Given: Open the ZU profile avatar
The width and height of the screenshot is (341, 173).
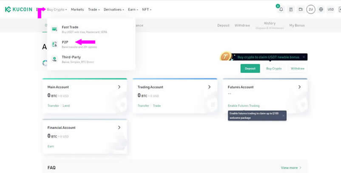Looking at the screenshot, I should [x=310, y=9].
